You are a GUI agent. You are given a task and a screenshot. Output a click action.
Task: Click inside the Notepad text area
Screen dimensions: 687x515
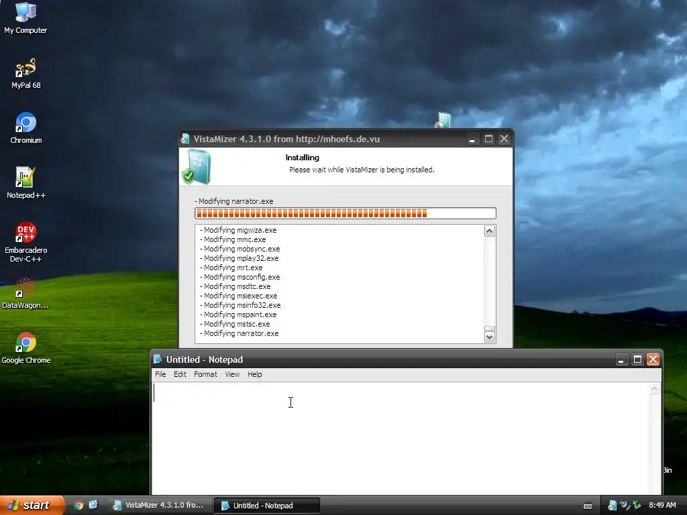401,439
